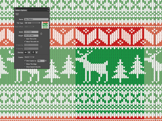Set overlap to Left in Front
This screenshot has width=162, height=121.
(26, 52)
